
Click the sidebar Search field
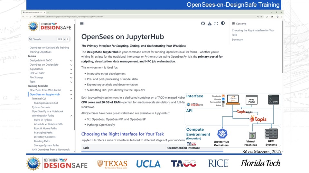pyautogui.click(x=45, y=39)
